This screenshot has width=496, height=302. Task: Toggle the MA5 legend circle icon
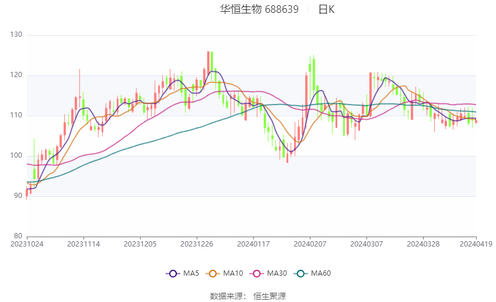[173, 273]
